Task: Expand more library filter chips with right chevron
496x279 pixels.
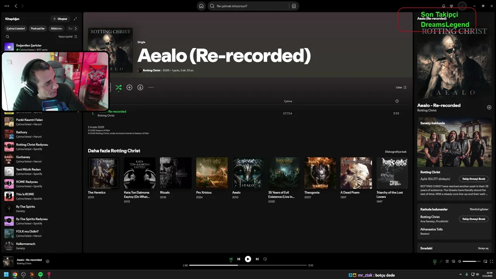Action: 76,28
